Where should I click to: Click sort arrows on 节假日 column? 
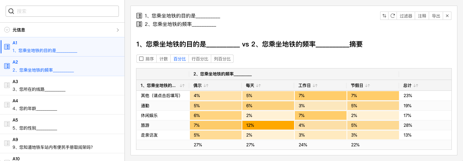tap(367, 86)
